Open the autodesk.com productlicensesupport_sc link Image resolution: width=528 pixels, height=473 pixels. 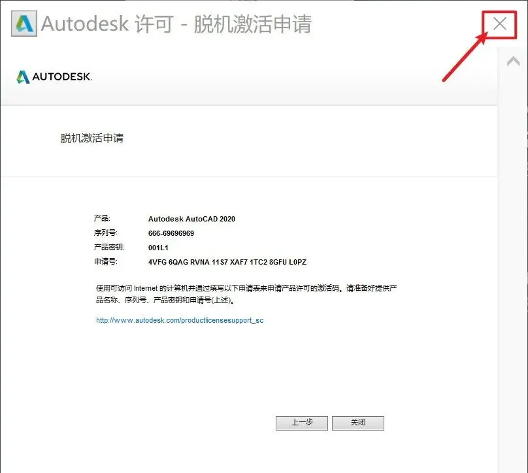[x=180, y=321]
